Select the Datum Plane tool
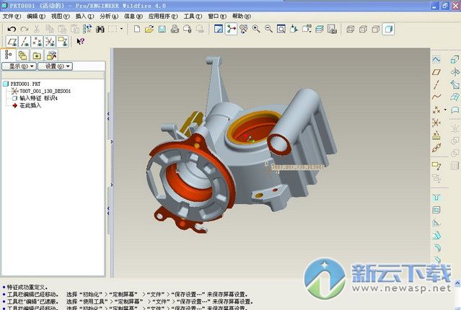 [x=436, y=71]
